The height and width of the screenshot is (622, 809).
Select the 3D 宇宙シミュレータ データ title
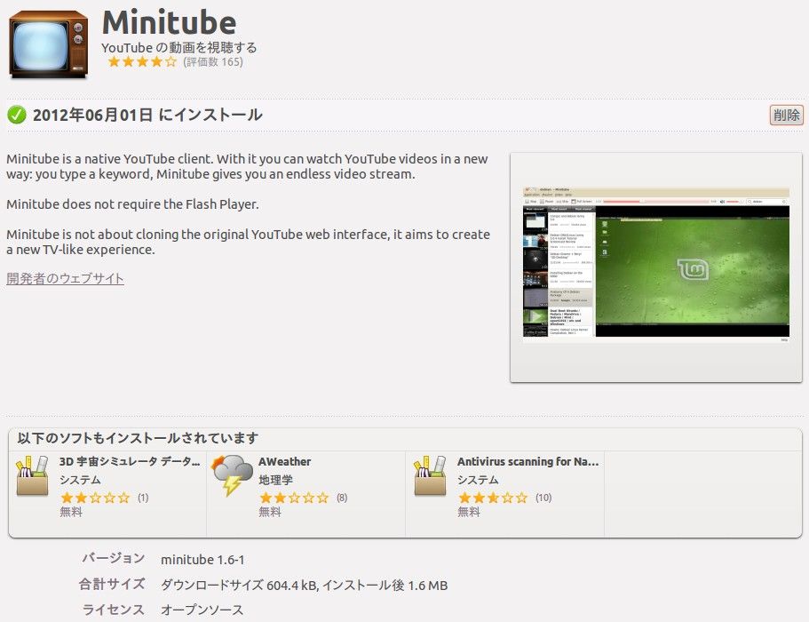click(x=130, y=461)
